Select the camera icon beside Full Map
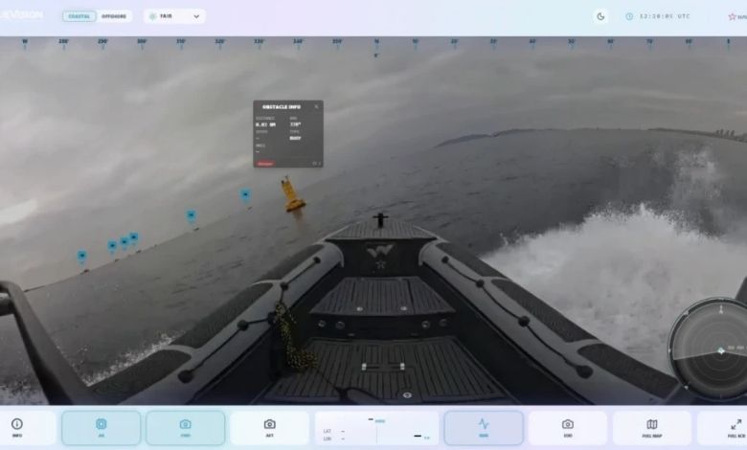Viewport: 747px width, 450px height. point(567,427)
